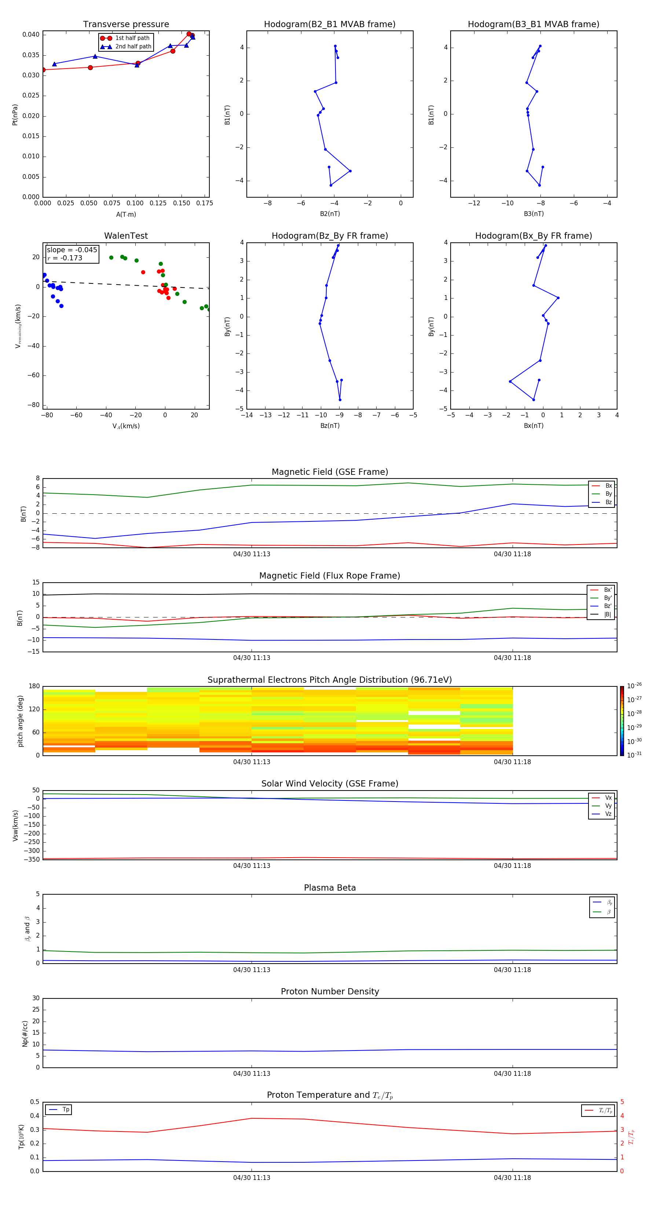Click the 'Proton Number Density' title

coord(330,991)
